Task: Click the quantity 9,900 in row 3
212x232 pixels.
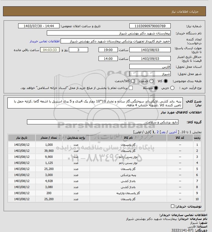Action: coord(49,157)
